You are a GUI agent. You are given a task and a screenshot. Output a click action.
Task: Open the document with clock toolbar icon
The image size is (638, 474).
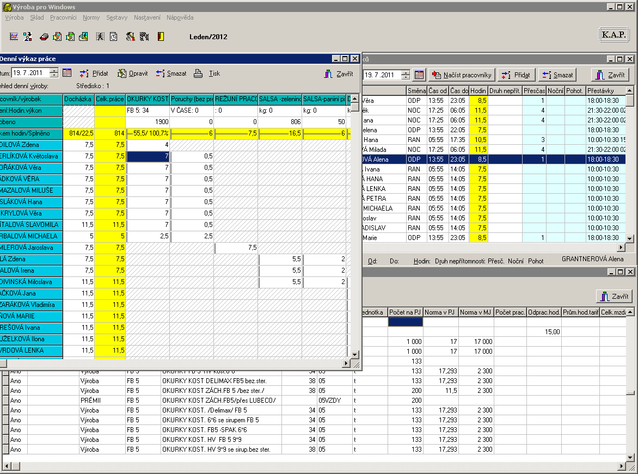click(114, 36)
